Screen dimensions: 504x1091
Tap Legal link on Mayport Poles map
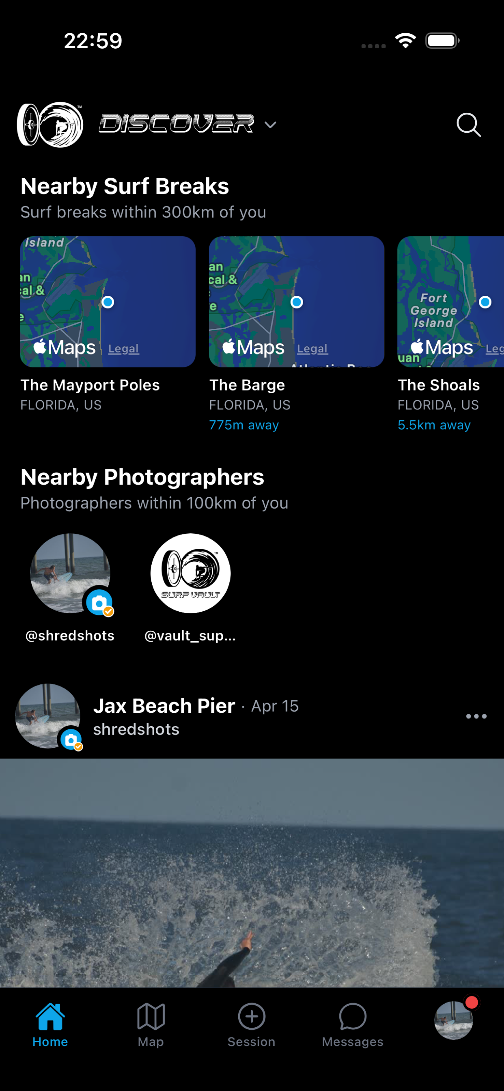click(123, 349)
